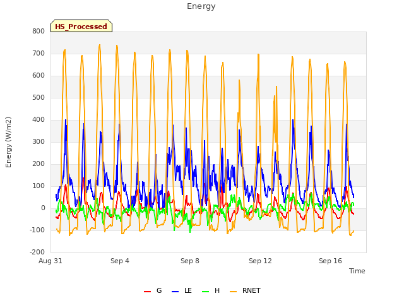Click the blue LE legend color marker

(175, 292)
